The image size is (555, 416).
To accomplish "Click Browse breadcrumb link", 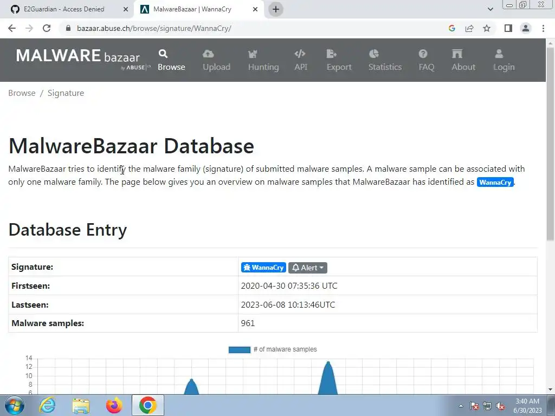I will (x=22, y=93).
